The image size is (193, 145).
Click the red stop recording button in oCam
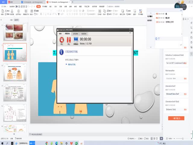coord(62,40)
